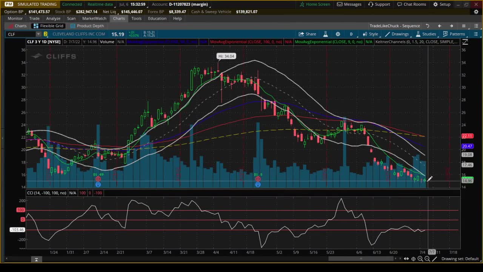Switch to the Charts sub-tab
The height and width of the screenshot is (272, 483).
pos(17,26)
